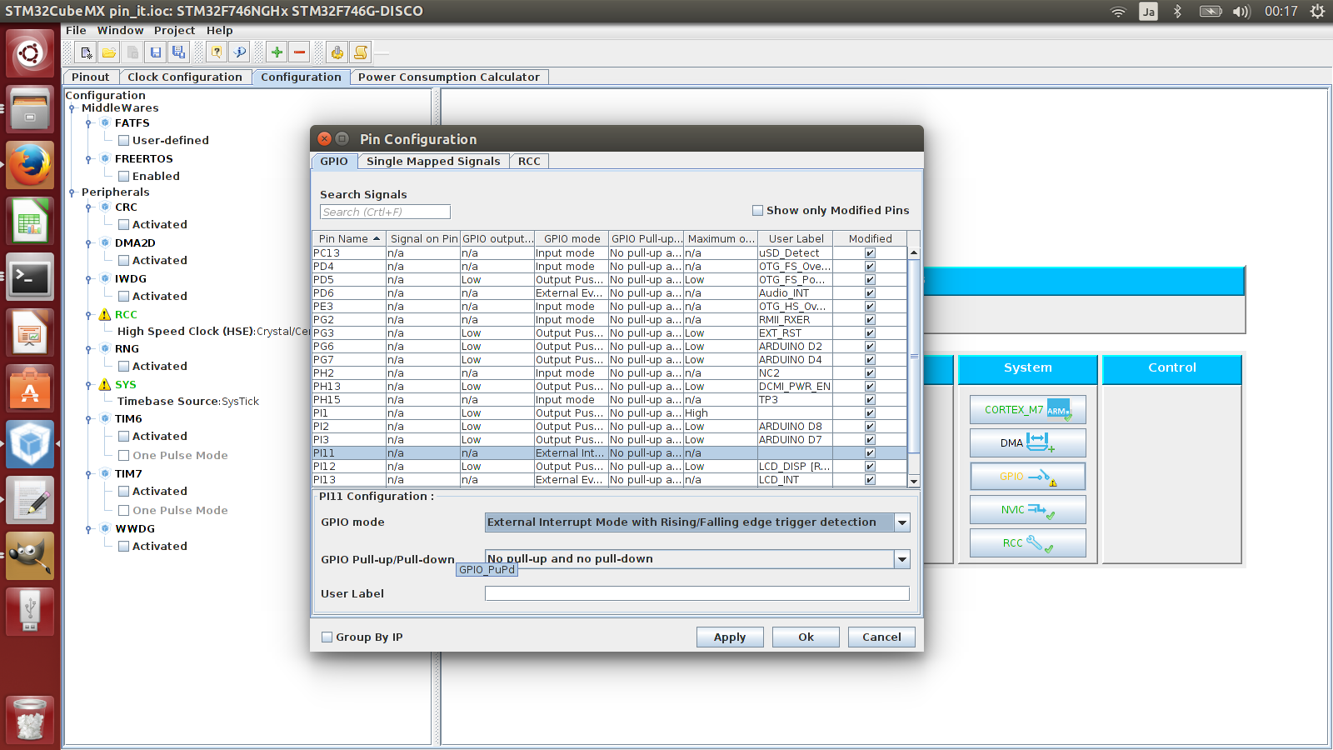The image size is (1333, 750).
Task: Click the New Project toolbar icon
Action: [x=86, y=52]
